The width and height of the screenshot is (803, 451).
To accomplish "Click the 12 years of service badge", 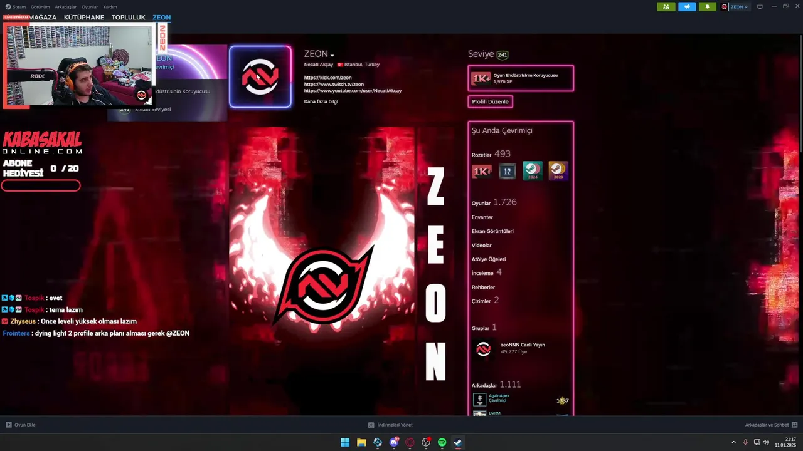I will 508,171.
